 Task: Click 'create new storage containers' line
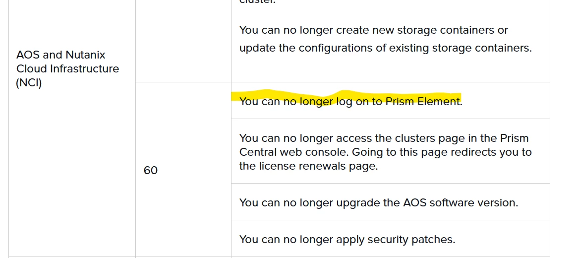(373, 30)
